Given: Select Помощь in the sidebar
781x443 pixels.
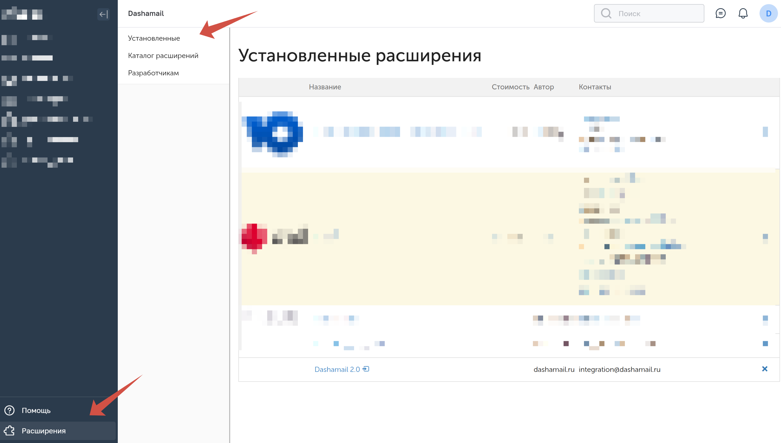Looking at the screenshot, I should click(x=58, y=410).
